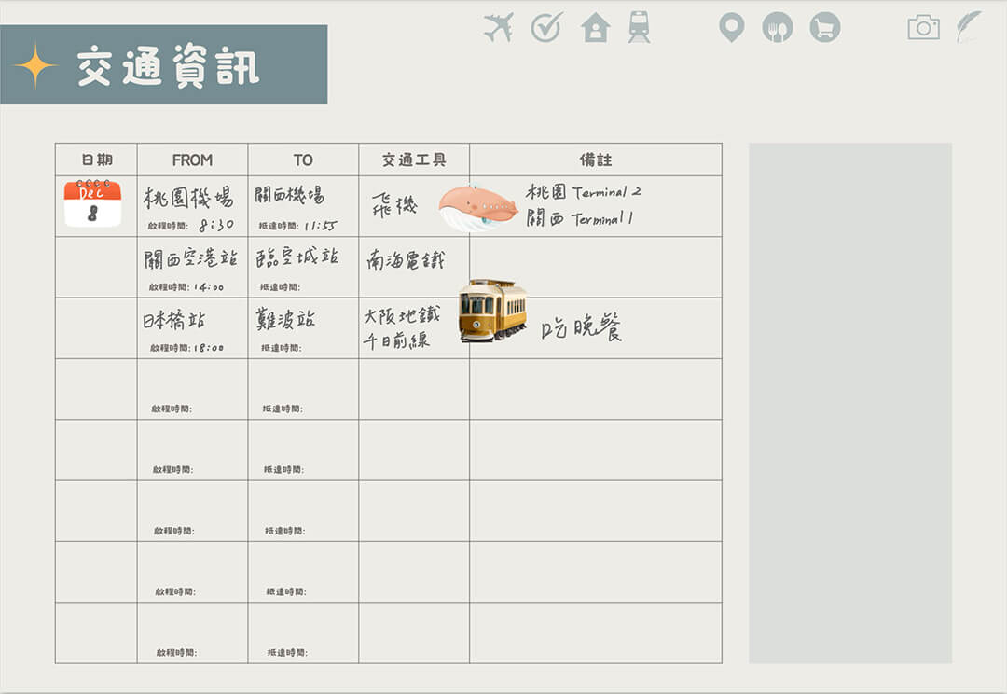Click the December 8 calendar sticker
Viewport: 1007px width, 694px height.
(93, 203)
